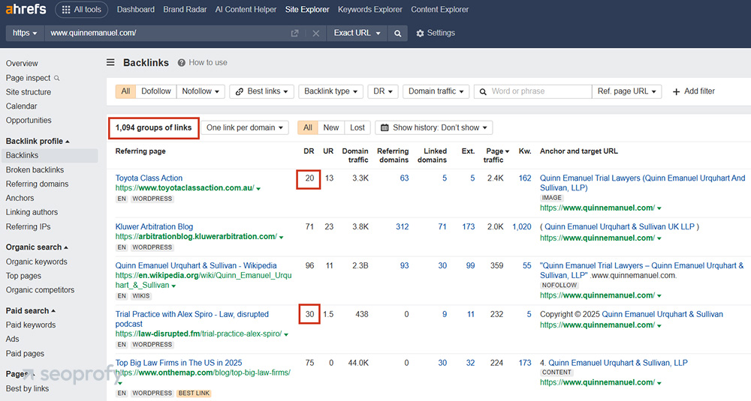Open Paid keywords report
Image resolution: width=751 pixels, height=401 pixels.
(31, 325)
